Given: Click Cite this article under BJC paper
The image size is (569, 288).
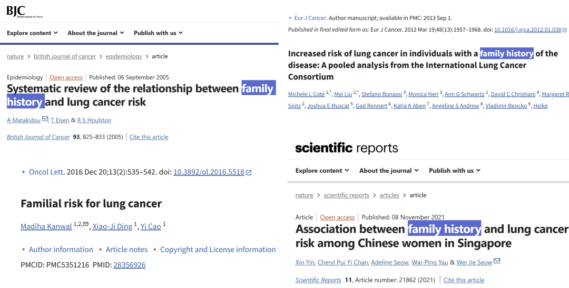Looking at the screenshot, I should [x=149, y=137].
